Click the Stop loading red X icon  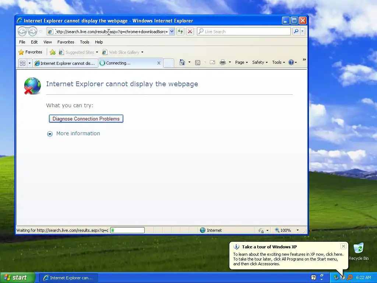[190, 32]
